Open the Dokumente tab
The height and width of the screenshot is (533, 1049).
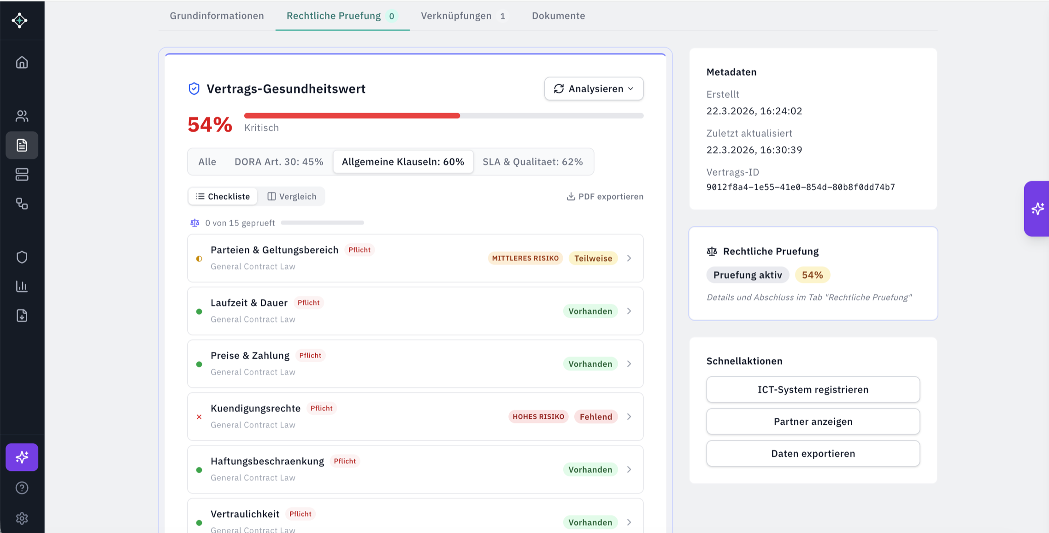click(558, 16)
